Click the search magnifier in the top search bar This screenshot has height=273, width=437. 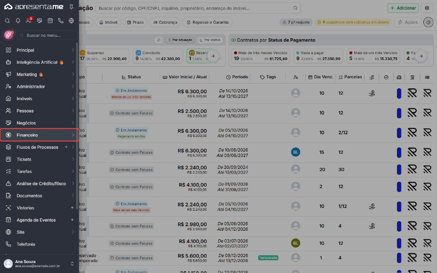tap(295, 8)
